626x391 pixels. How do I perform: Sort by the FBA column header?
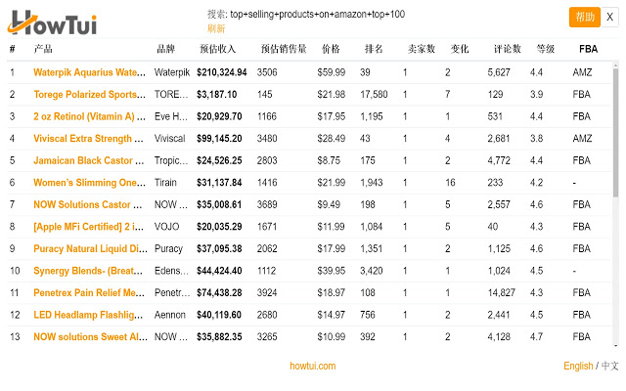coord(588,49)
